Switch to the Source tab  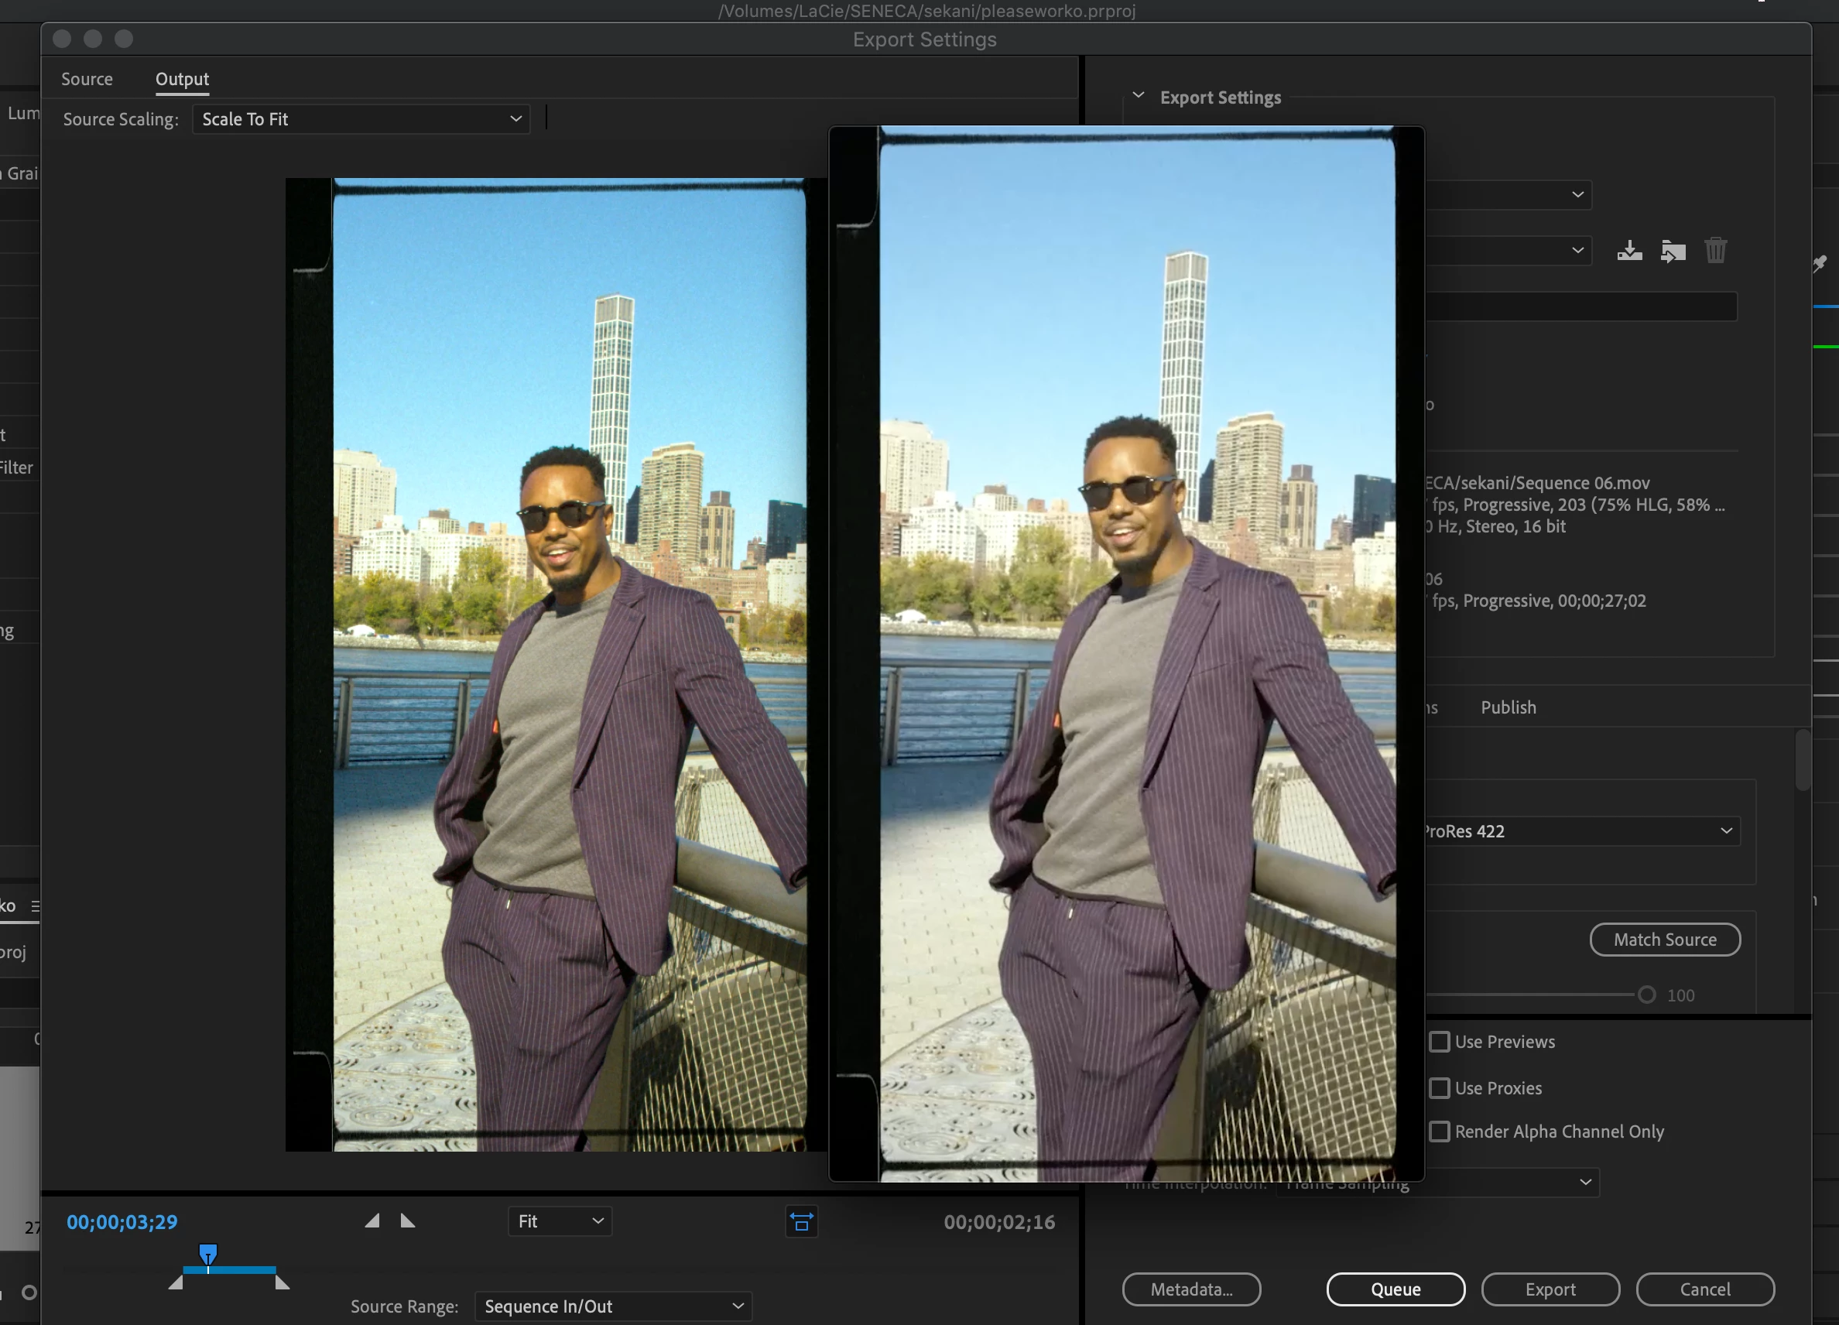(x=87, y=80)
